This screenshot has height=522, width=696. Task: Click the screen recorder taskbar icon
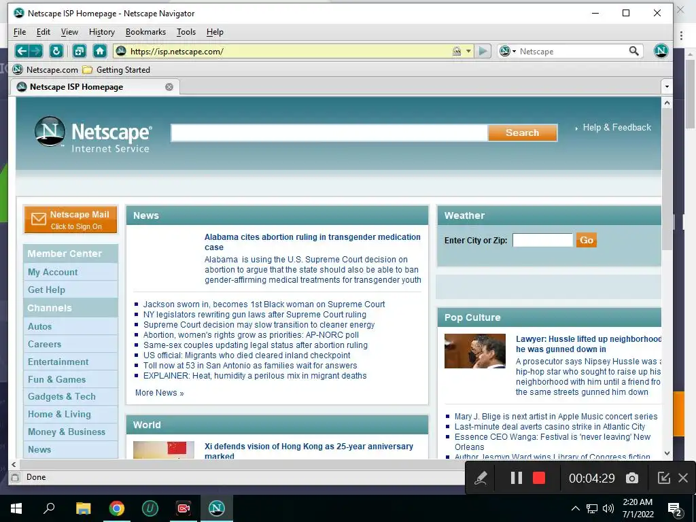click(x=184, y=508)
